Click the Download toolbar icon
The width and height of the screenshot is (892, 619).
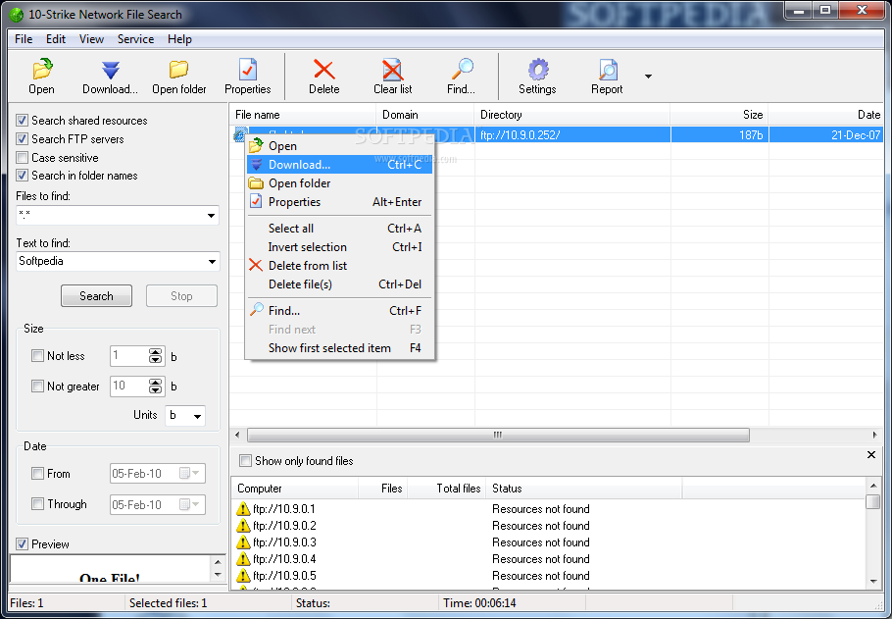click(111, 70)
